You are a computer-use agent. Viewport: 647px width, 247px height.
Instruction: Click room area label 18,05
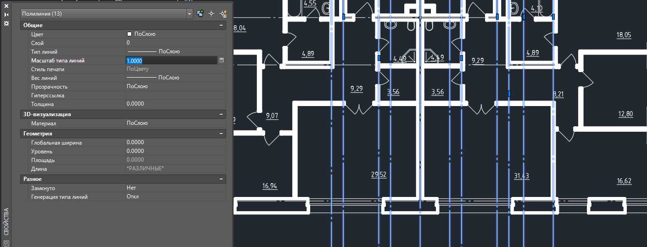[x=624, y=35]
